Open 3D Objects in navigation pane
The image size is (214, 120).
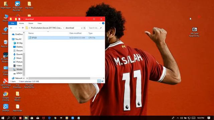point(18,43)
